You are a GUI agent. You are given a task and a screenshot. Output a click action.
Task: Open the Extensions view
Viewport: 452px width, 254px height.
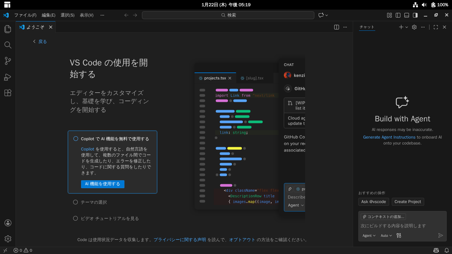click(8, 93)
